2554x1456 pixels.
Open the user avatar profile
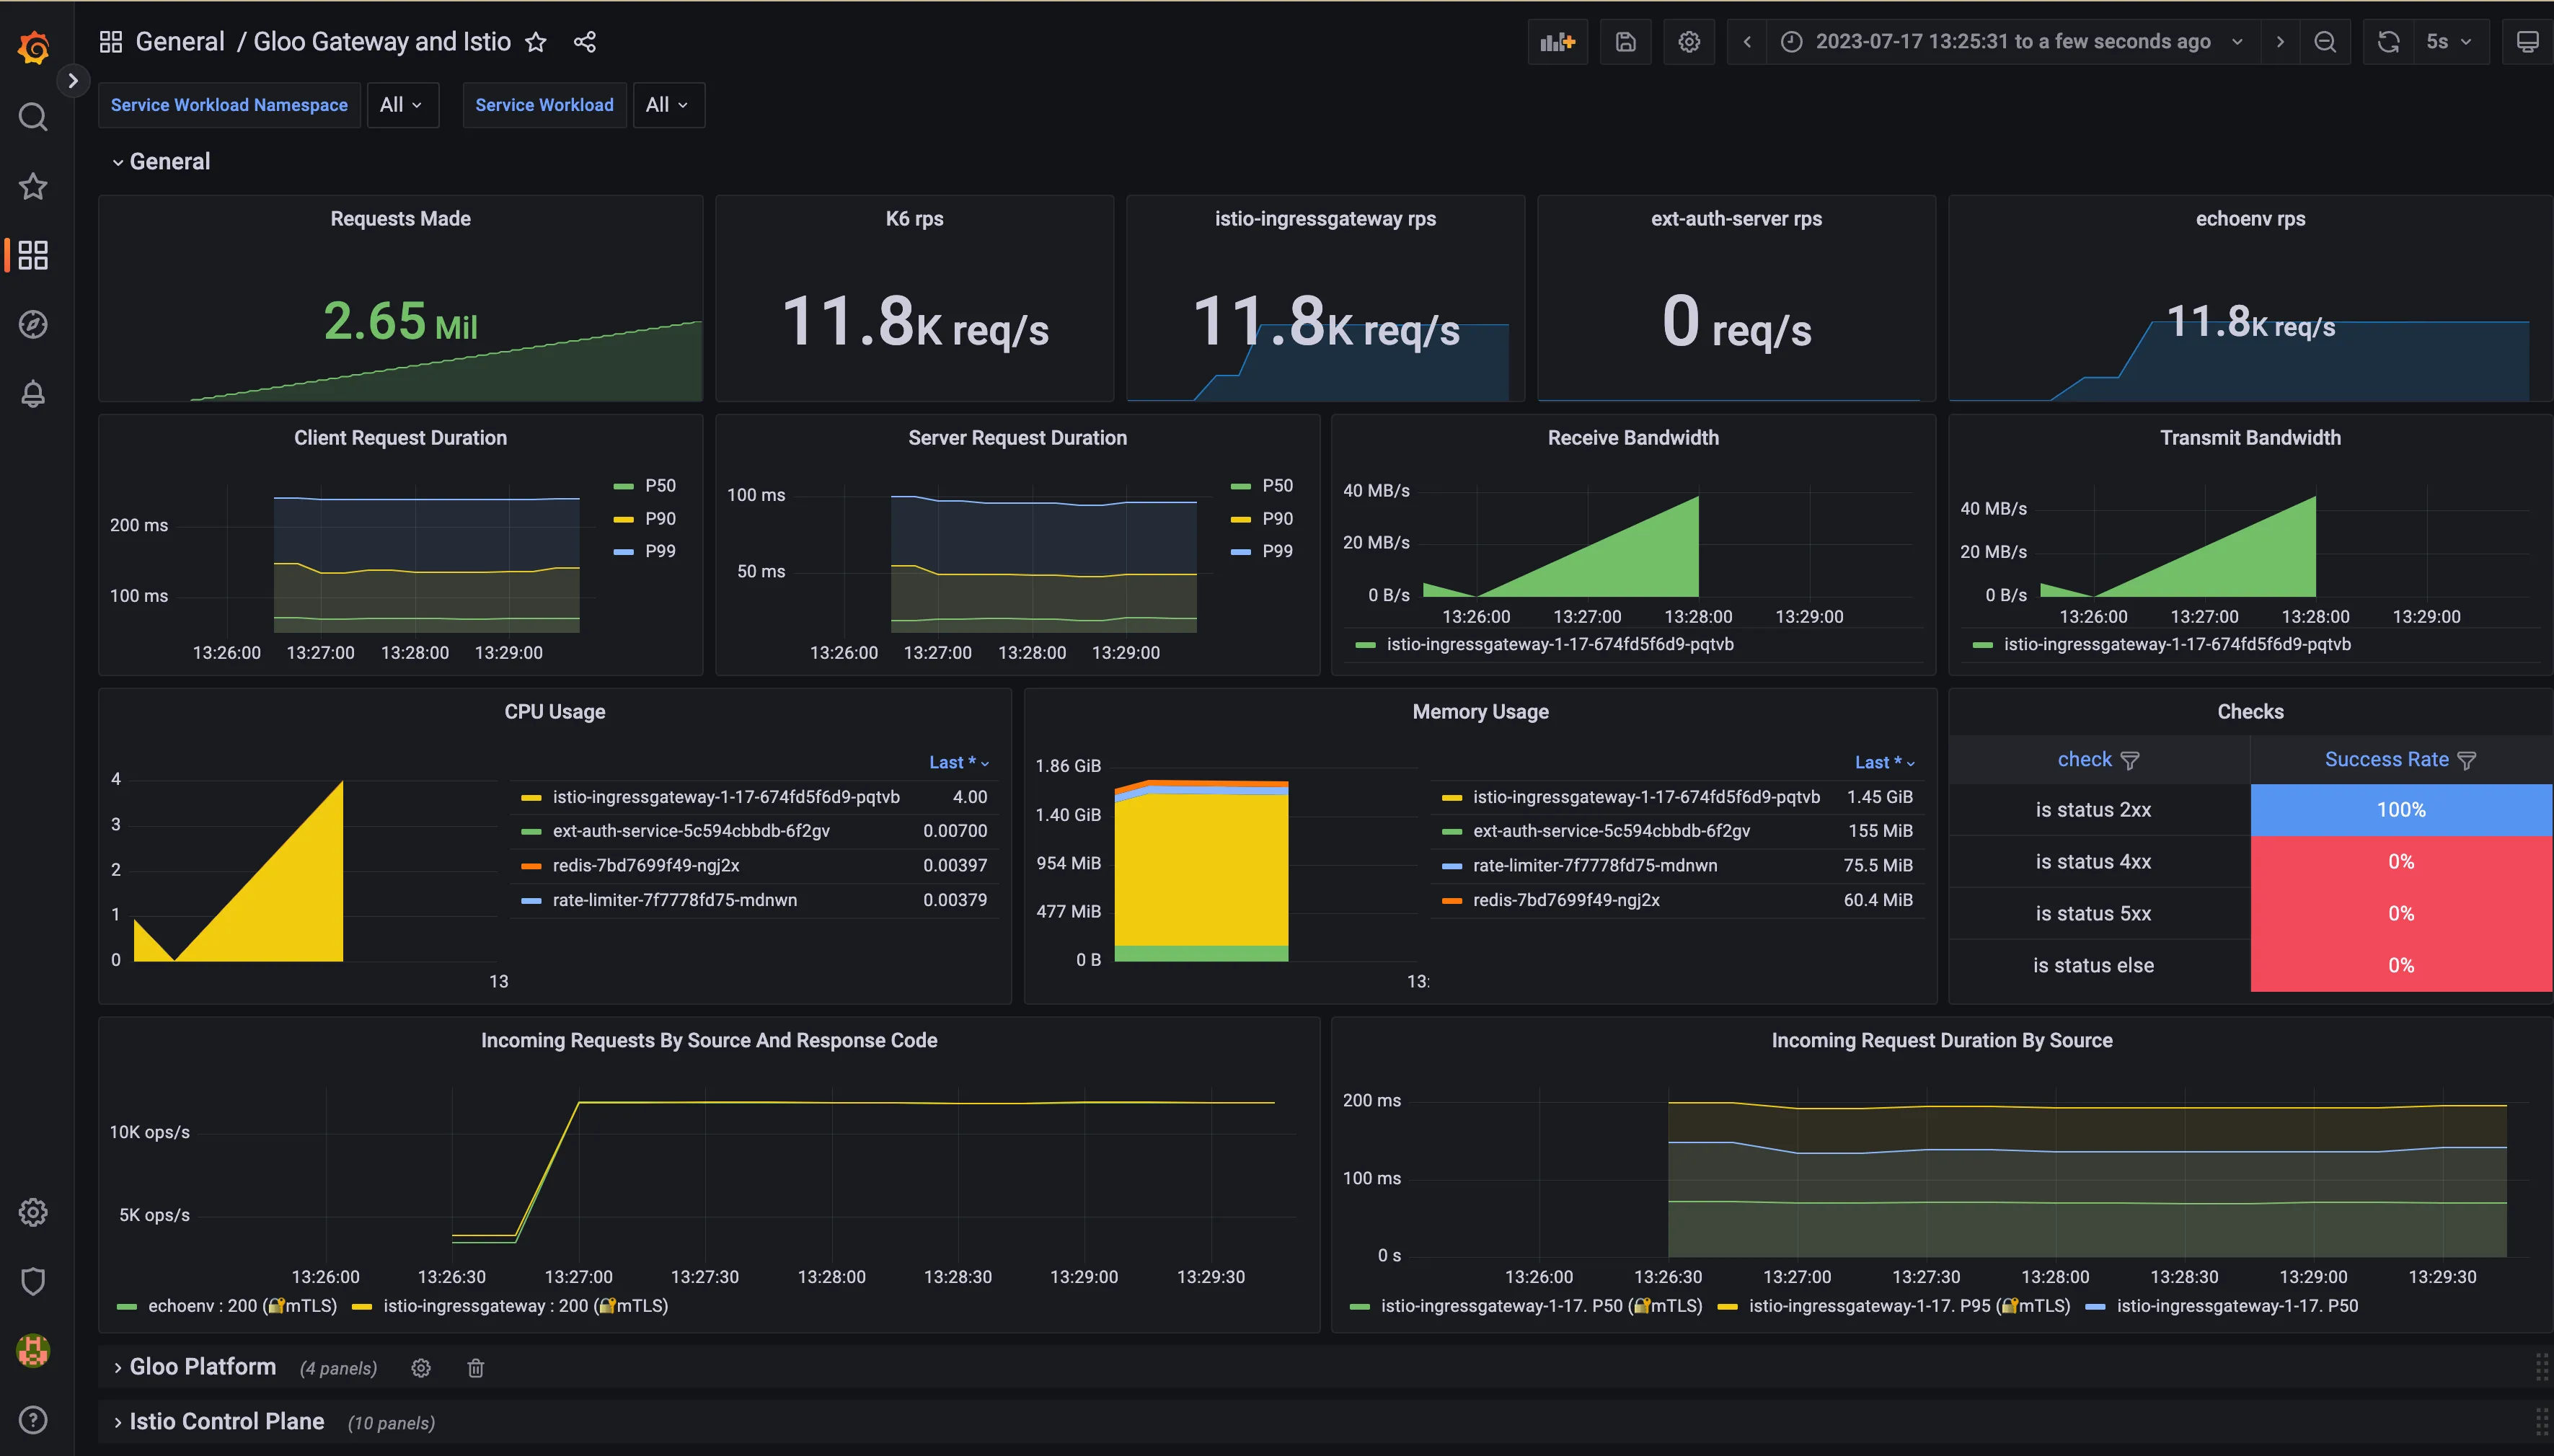pyautogui.click(x=33, y=1350)
